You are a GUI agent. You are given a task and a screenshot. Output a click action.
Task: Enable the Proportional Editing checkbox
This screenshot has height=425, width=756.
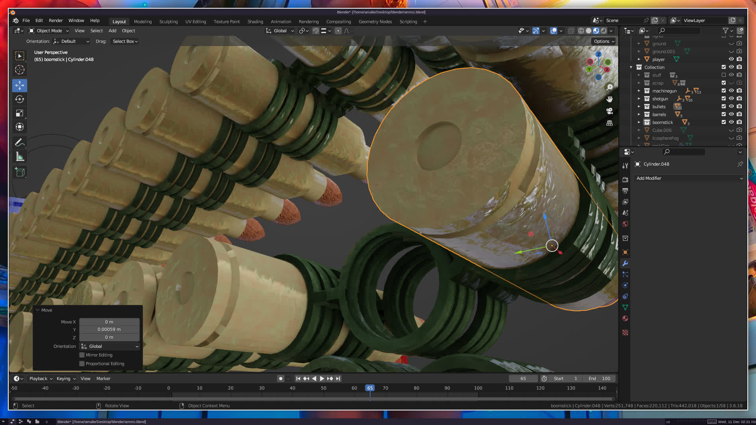coord(82,364)
